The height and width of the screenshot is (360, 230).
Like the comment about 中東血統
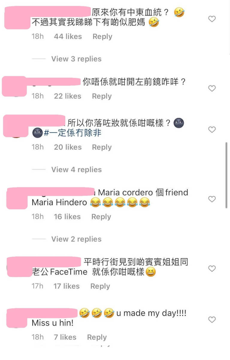pyautogui.click(x=212, y=19)
